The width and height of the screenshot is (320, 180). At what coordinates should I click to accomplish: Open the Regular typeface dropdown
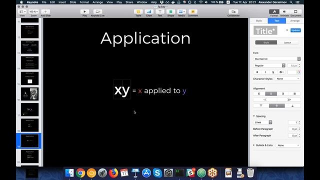click(x=269, y=65)
